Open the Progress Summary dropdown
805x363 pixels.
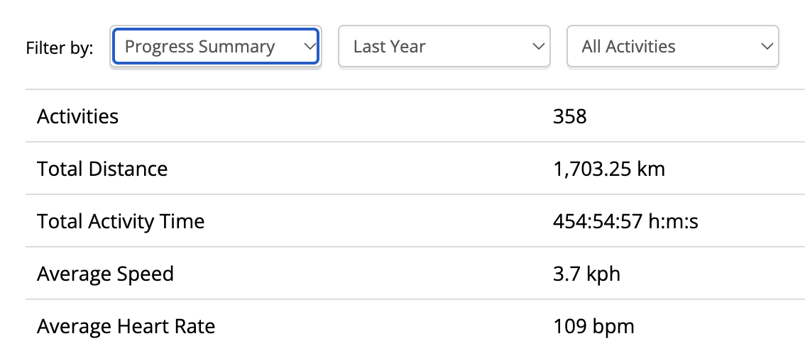(215, 47)
